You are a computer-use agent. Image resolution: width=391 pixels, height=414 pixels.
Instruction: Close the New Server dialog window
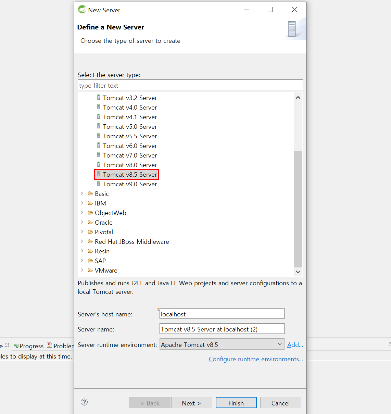[x=294, y=10]
